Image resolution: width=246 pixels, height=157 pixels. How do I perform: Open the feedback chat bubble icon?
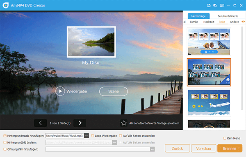[215, 5]
